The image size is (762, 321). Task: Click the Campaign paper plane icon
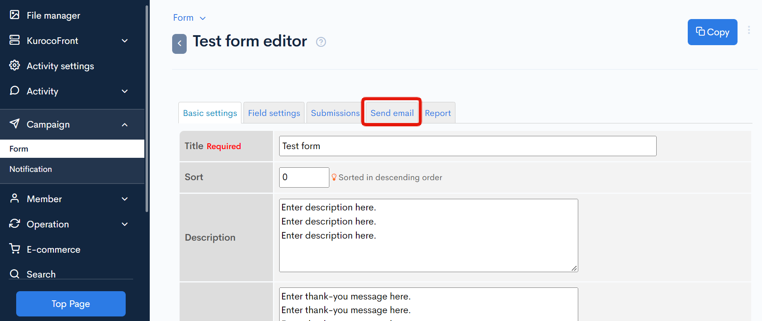click(x=15, y=124)
